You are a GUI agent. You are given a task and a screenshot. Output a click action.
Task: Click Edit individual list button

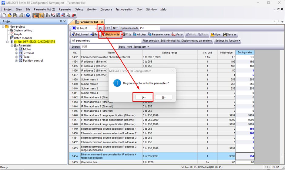[170, 41]
